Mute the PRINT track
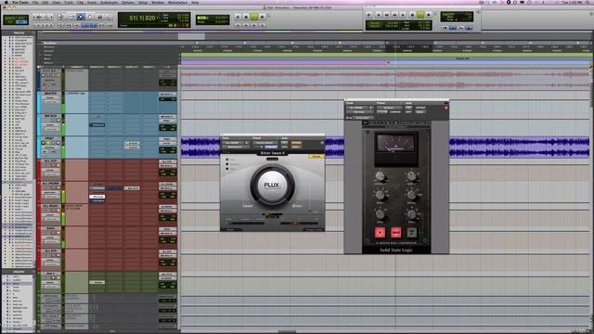Image resolution: width=594 pixels, height=334 pixels. 58,143
